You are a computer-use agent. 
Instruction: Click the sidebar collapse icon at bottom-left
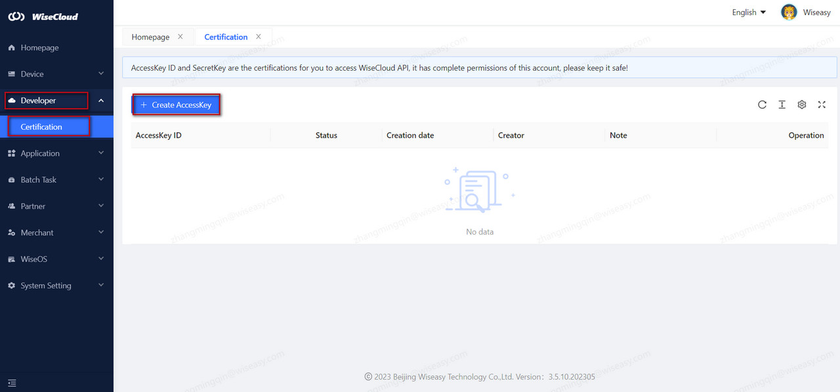click(x=12, y=383)
